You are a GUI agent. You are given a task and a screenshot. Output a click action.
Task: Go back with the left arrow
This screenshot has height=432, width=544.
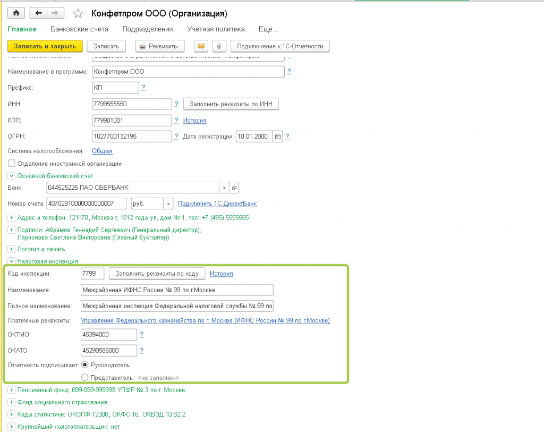coord(38,13)
